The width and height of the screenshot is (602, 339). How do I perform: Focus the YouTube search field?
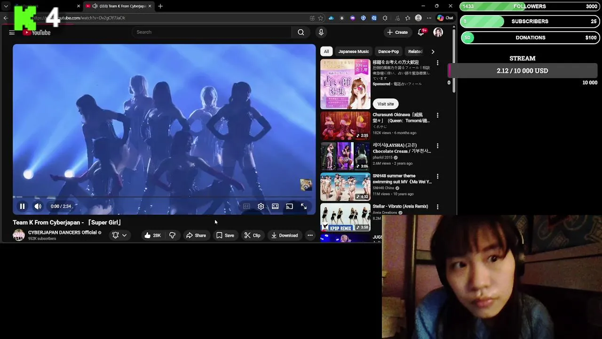[x=212, y=32]
